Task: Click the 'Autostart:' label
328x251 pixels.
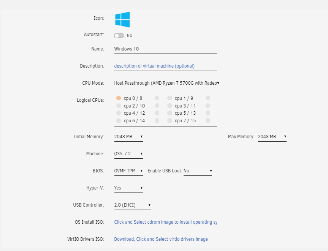Action: pos(94,35)
